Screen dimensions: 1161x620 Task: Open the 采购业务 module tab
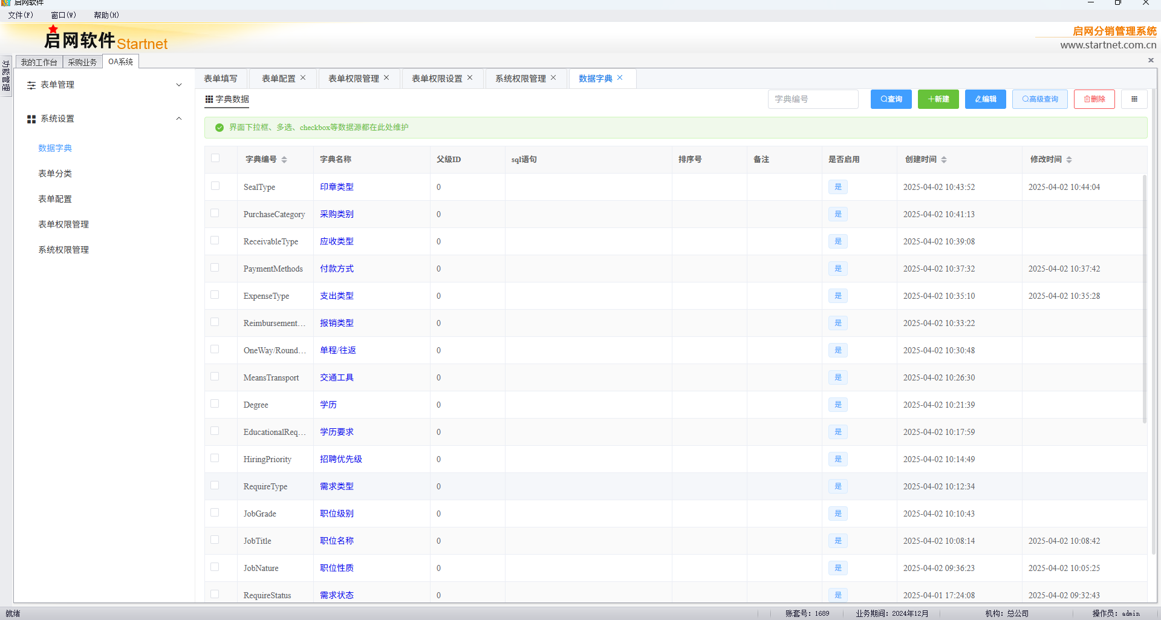[82, 62]
